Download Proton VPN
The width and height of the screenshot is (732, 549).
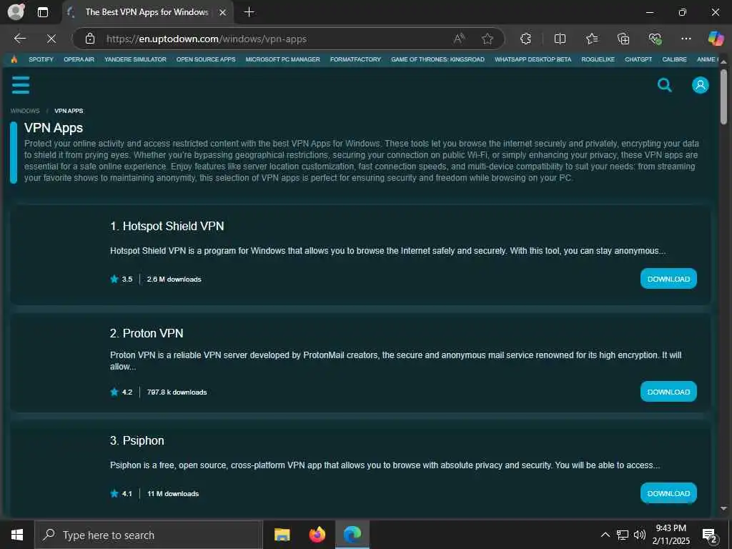click(668, 392)
